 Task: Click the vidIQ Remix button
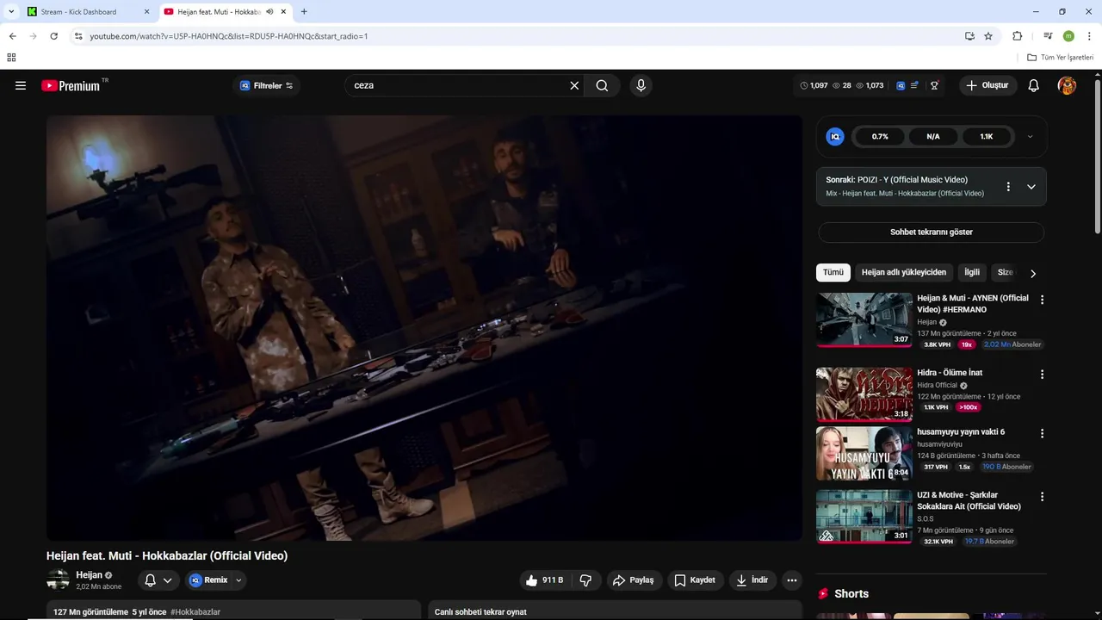(x=208, y=580)
